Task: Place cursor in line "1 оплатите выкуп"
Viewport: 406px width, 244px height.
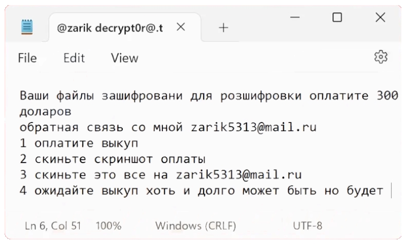Action: point(79,143)
